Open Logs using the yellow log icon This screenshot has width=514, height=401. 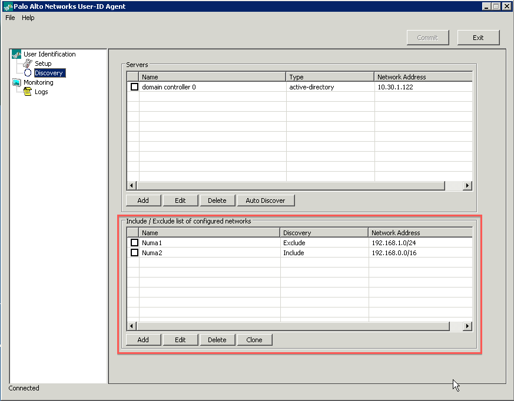pyautogui.click(x=27, y=92)
